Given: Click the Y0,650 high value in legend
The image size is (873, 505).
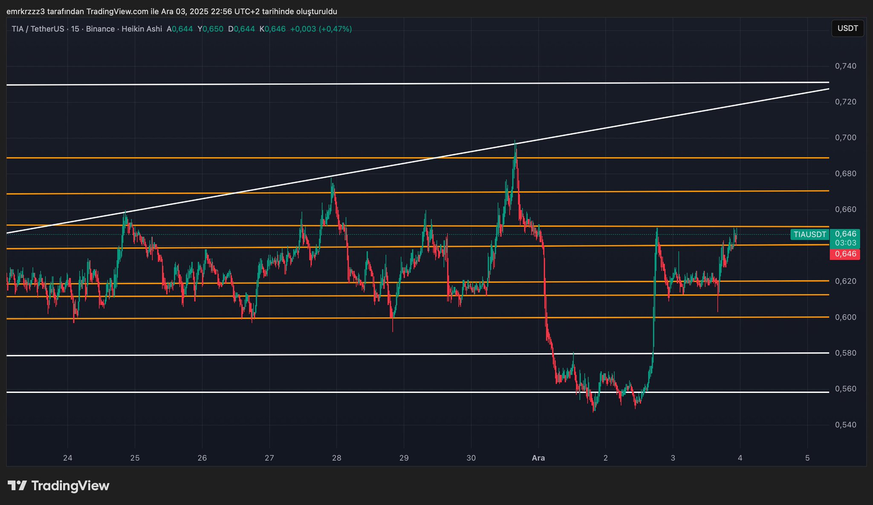Looking at the screenshot, I should tap(210, 29).
